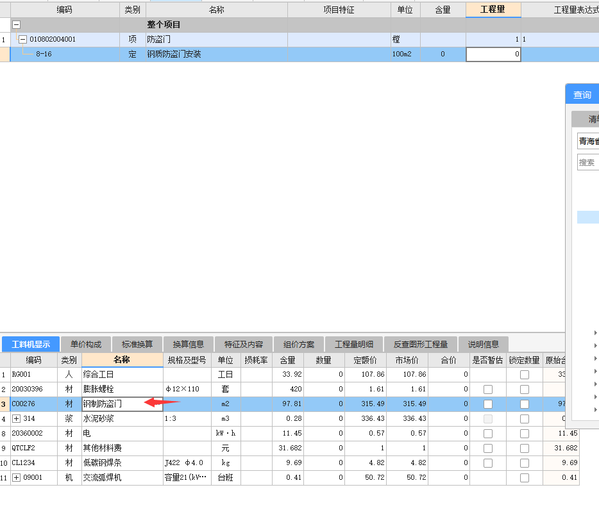
Task: Select 市场价 cell 315.49
Action: point(407,404)
